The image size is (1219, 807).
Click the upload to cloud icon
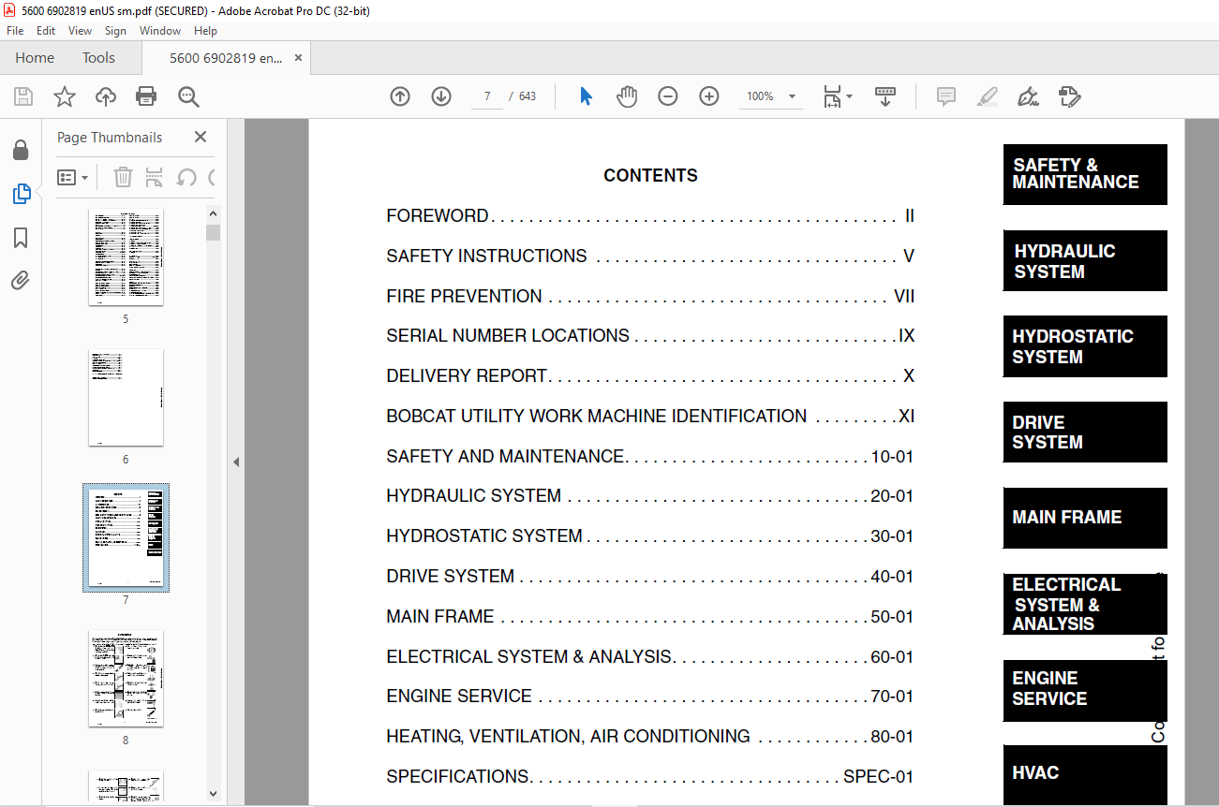(x=106, y=96)
